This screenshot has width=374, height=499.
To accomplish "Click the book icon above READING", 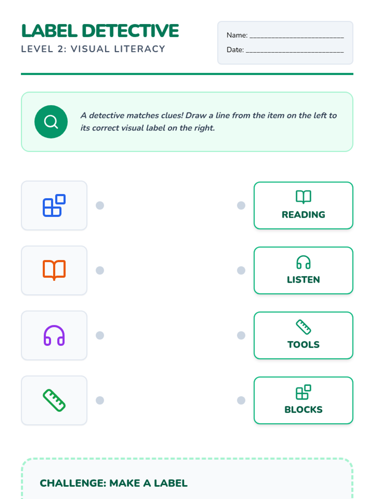I will click(303, 197).
